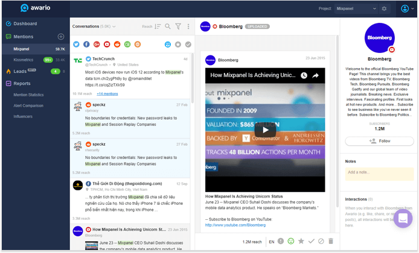Click the search icon in Conversations
This screenshot has width=419, height=253.
point(168,27)
